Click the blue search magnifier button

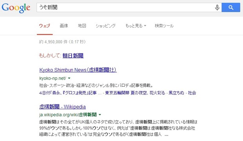tap(231, 7)
